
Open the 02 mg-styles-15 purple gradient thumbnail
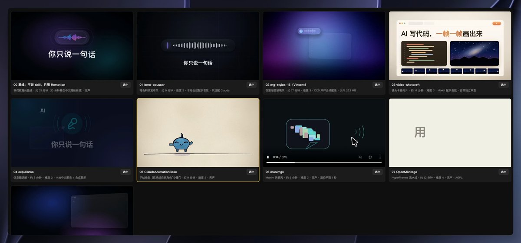324,45
